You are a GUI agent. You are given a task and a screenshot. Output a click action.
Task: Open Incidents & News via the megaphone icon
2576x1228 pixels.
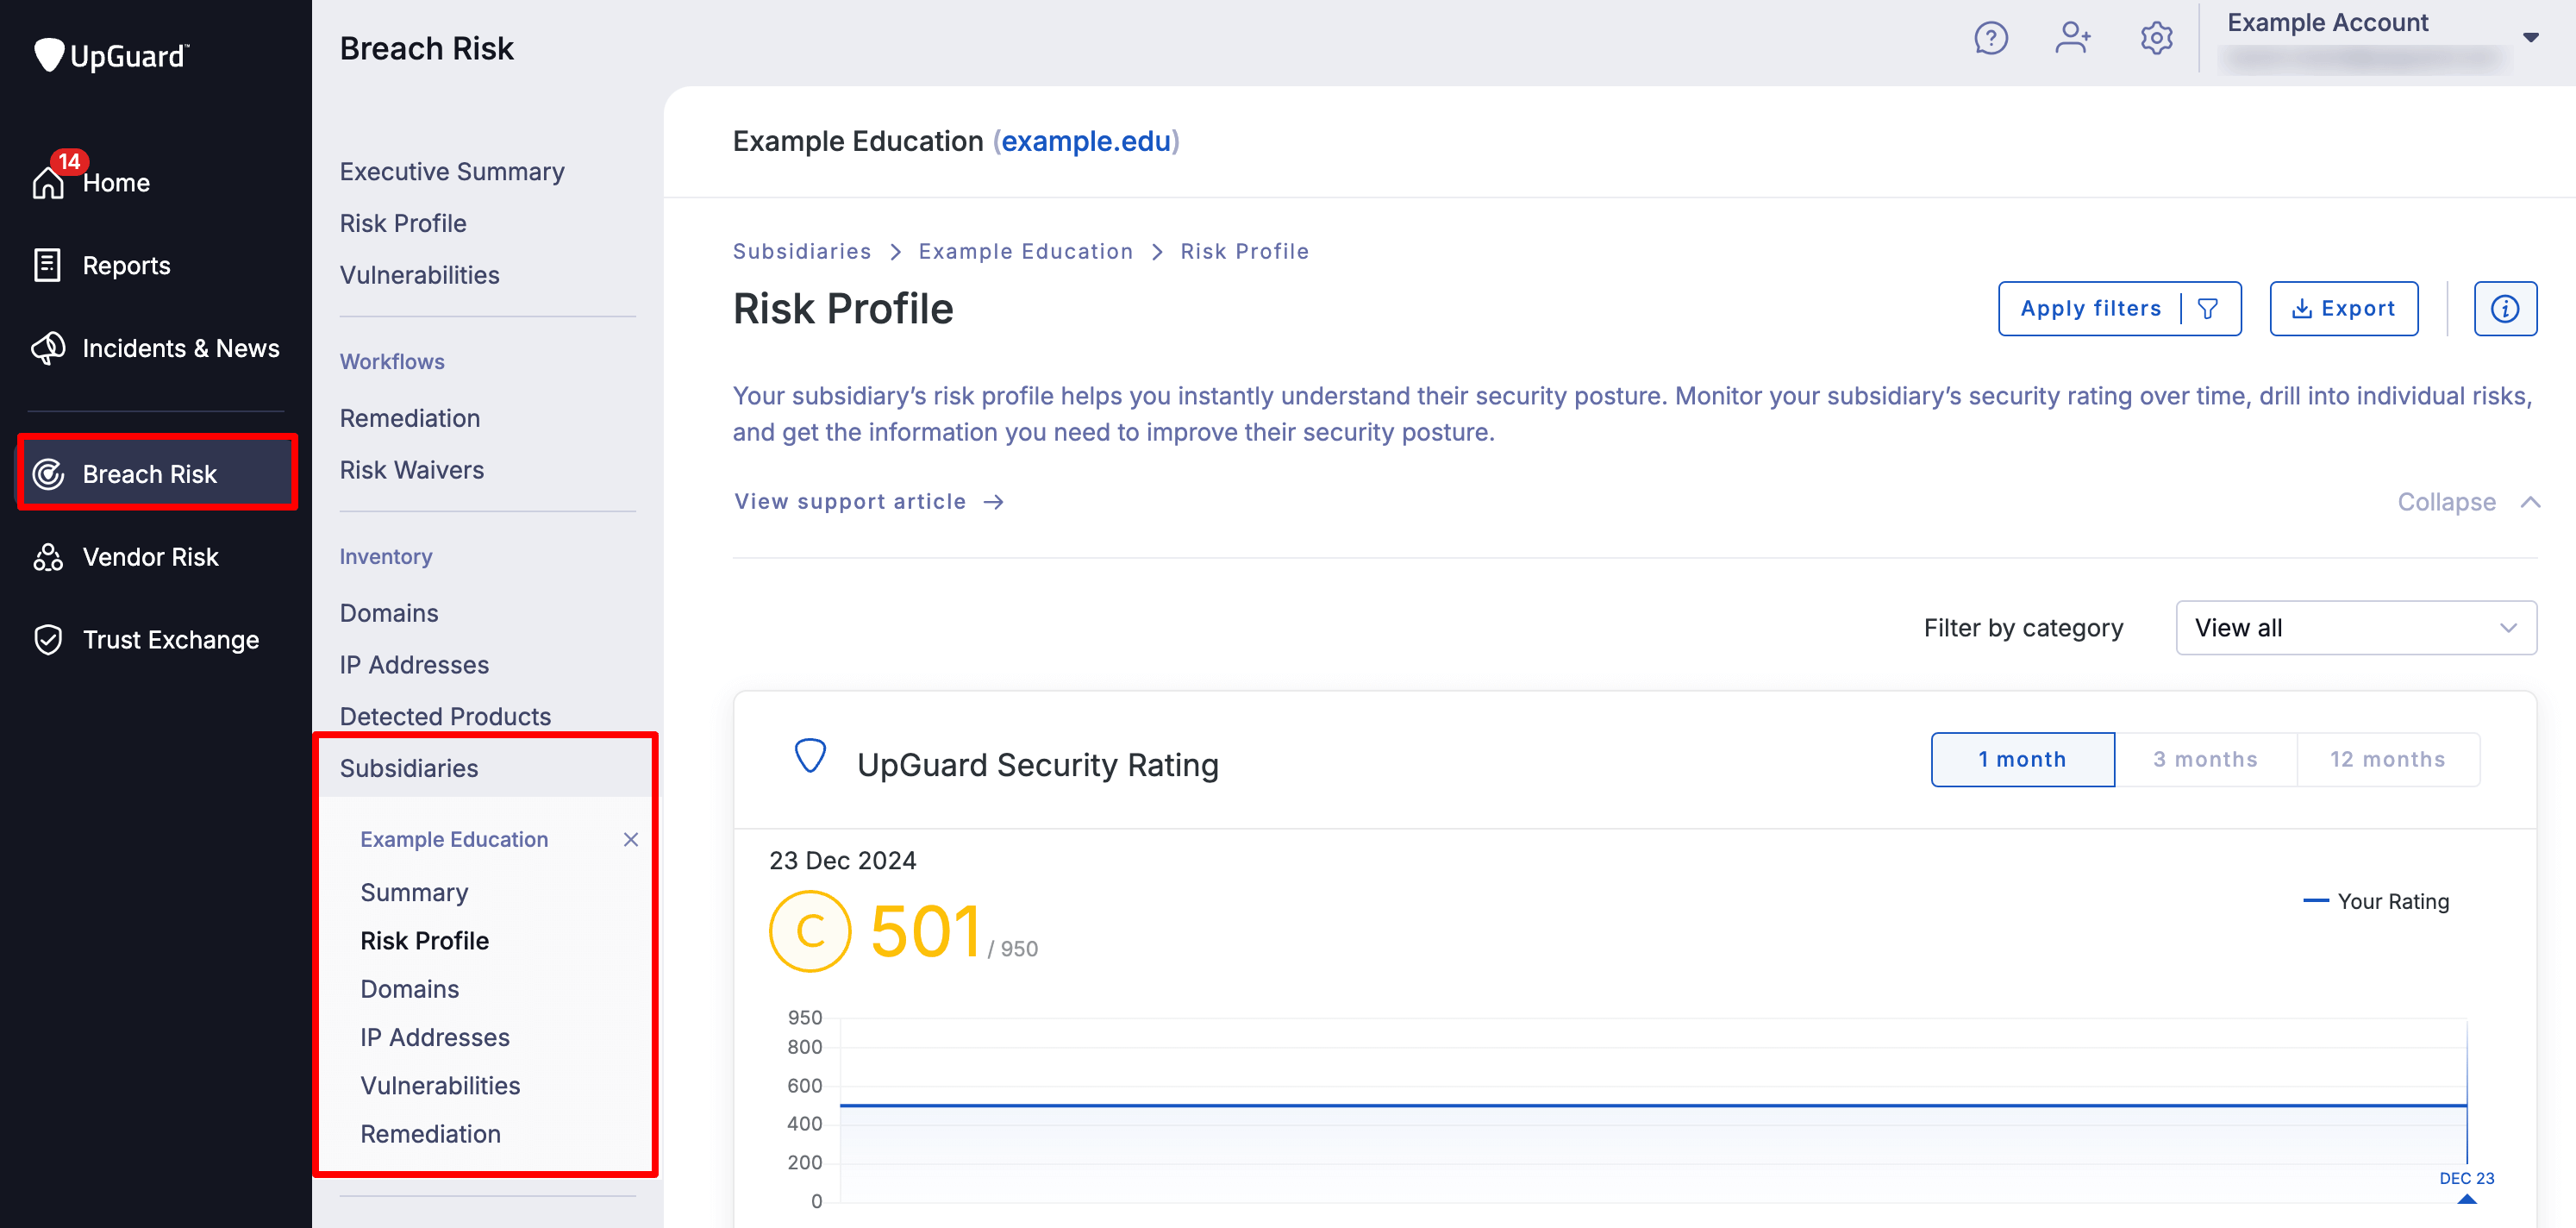[48, 348]
